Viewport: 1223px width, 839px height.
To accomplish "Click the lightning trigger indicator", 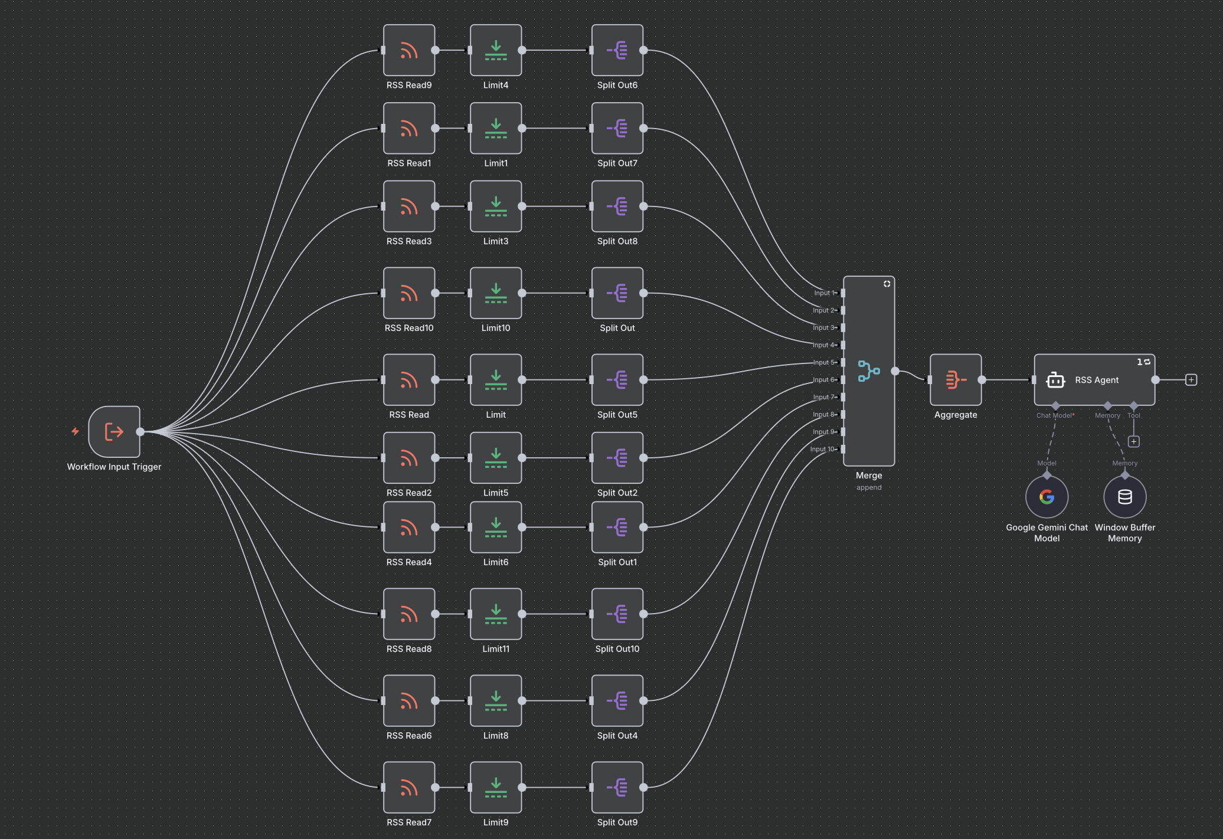I will click(x=75, y=431).
